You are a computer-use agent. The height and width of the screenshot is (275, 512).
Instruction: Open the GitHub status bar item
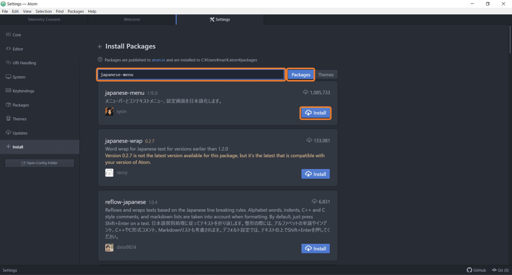pyautogui.click(x=476, y=270)
